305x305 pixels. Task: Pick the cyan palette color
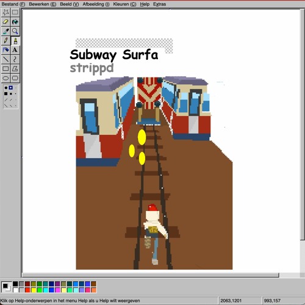[45, 290]
